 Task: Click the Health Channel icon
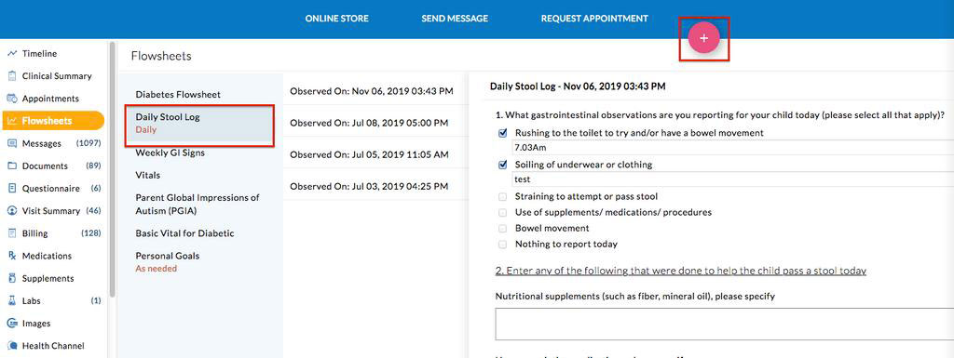click(11, 346)
